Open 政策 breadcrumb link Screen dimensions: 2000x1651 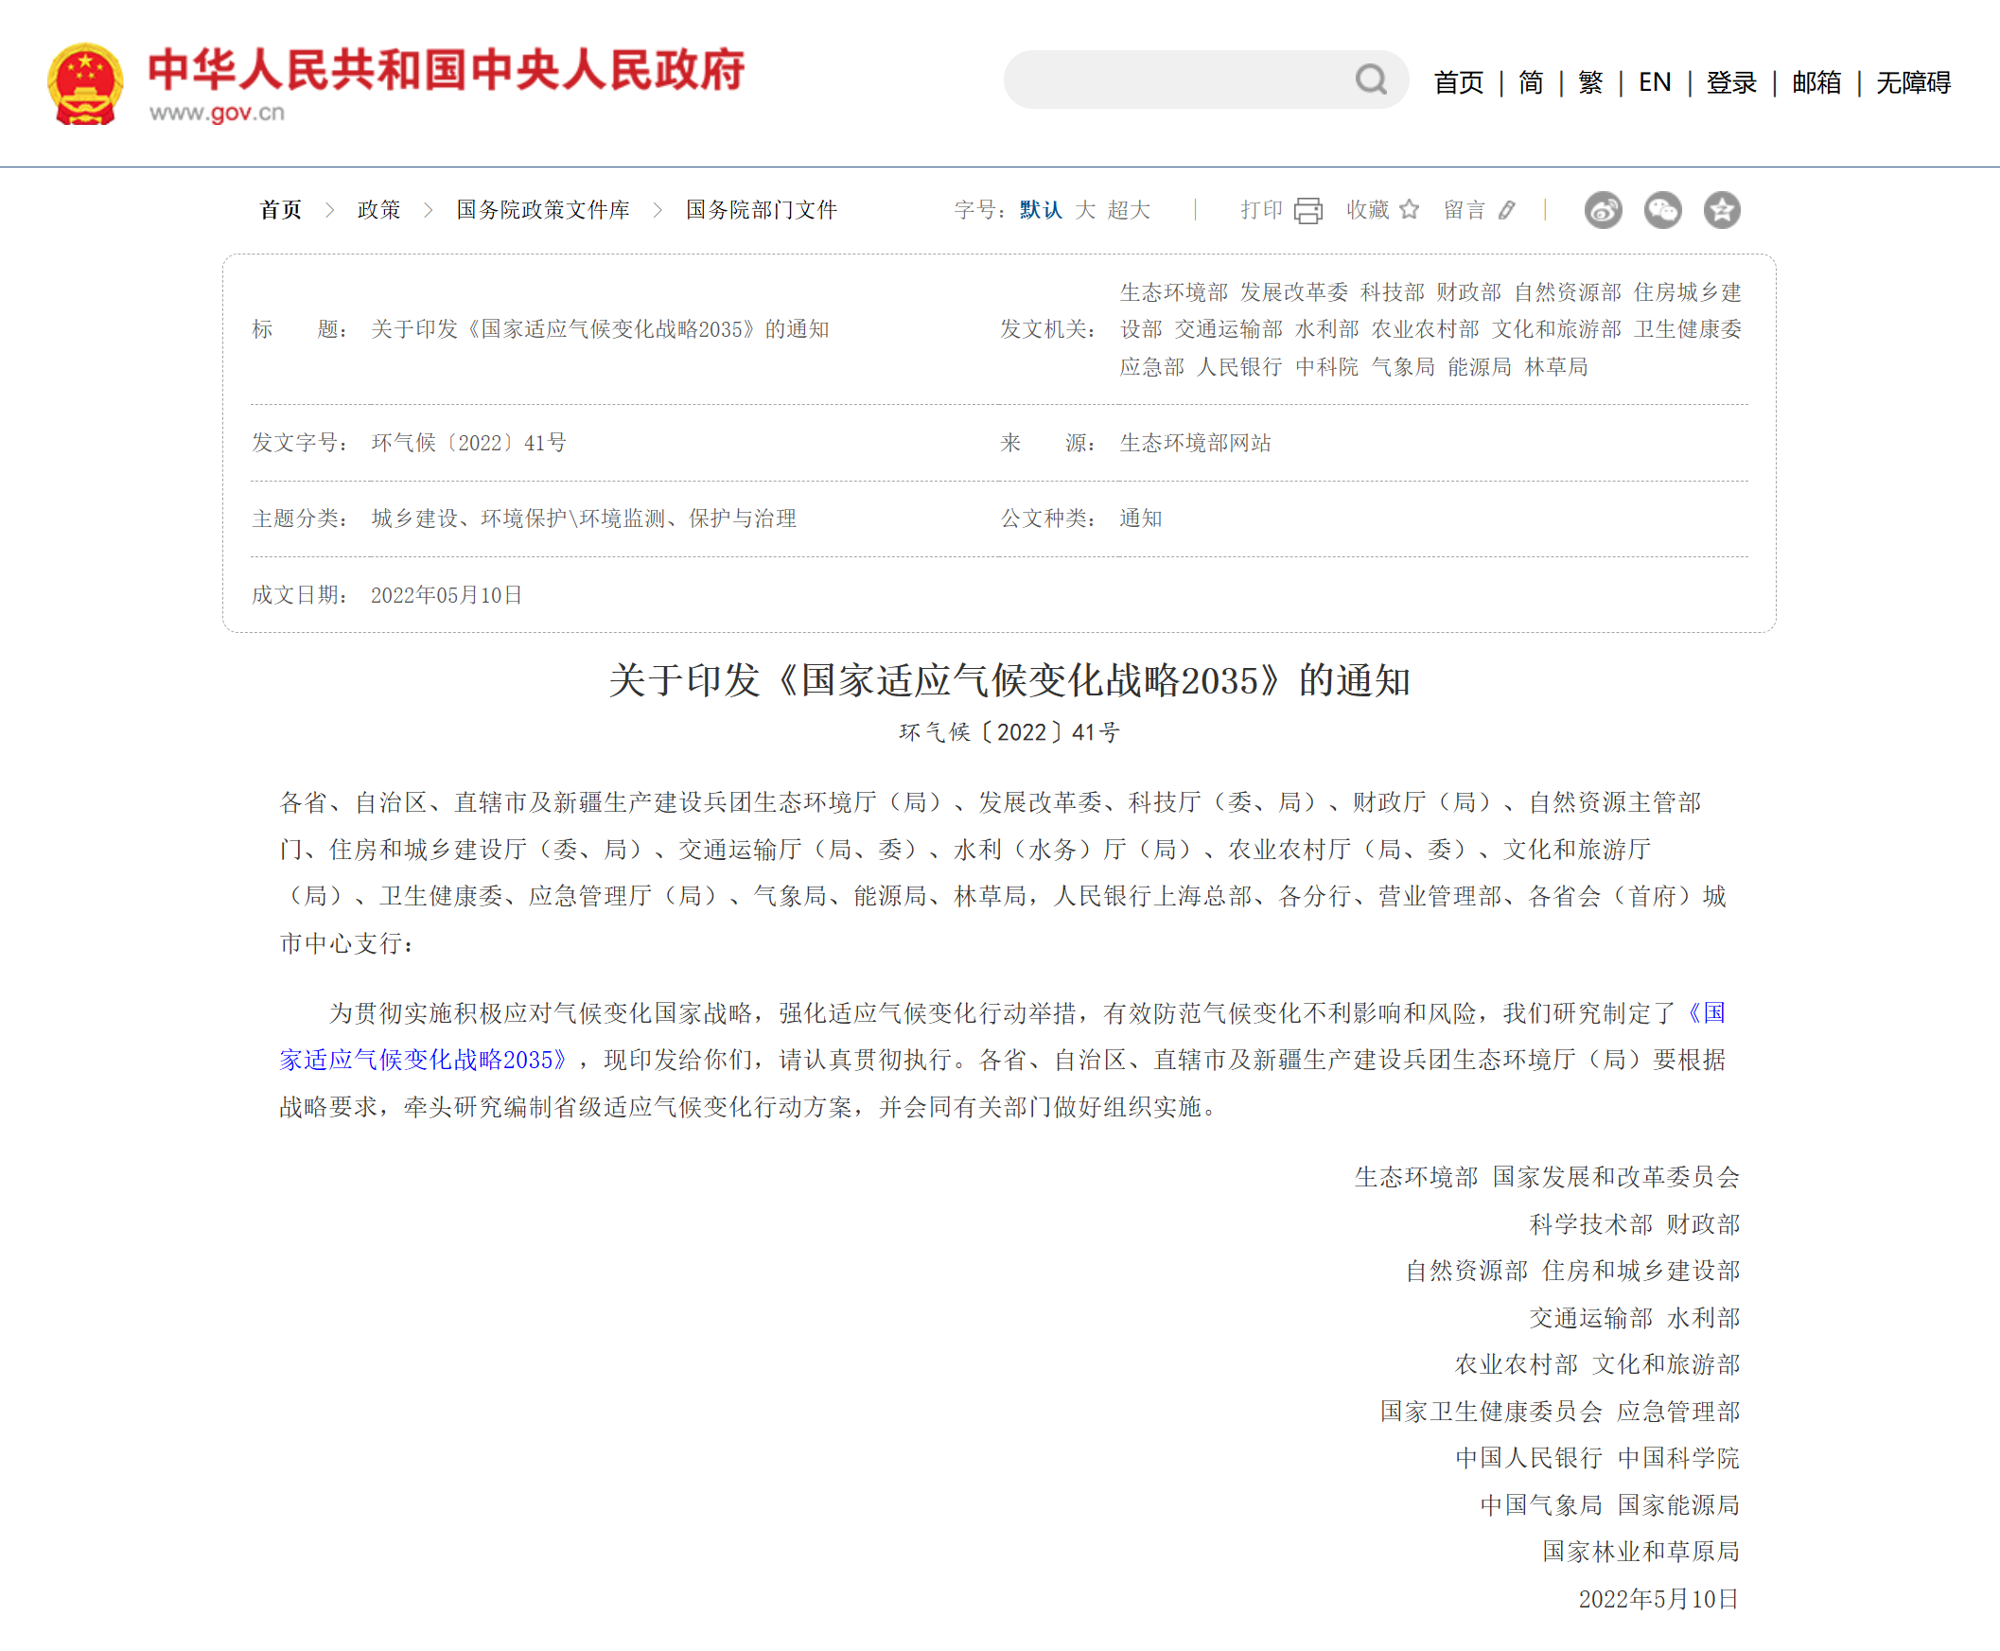[378, 210]
